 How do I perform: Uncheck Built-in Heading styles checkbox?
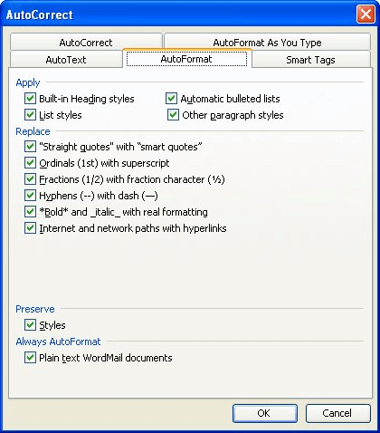[30, 99]
